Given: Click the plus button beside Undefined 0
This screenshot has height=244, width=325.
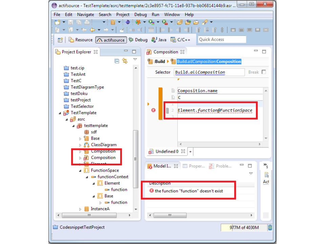Looking at the screenshot, I should tap(190, 151).
